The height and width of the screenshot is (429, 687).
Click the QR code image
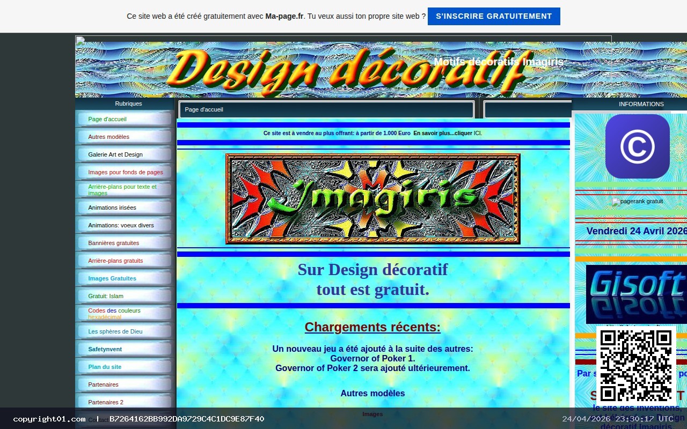click(636, 366)
